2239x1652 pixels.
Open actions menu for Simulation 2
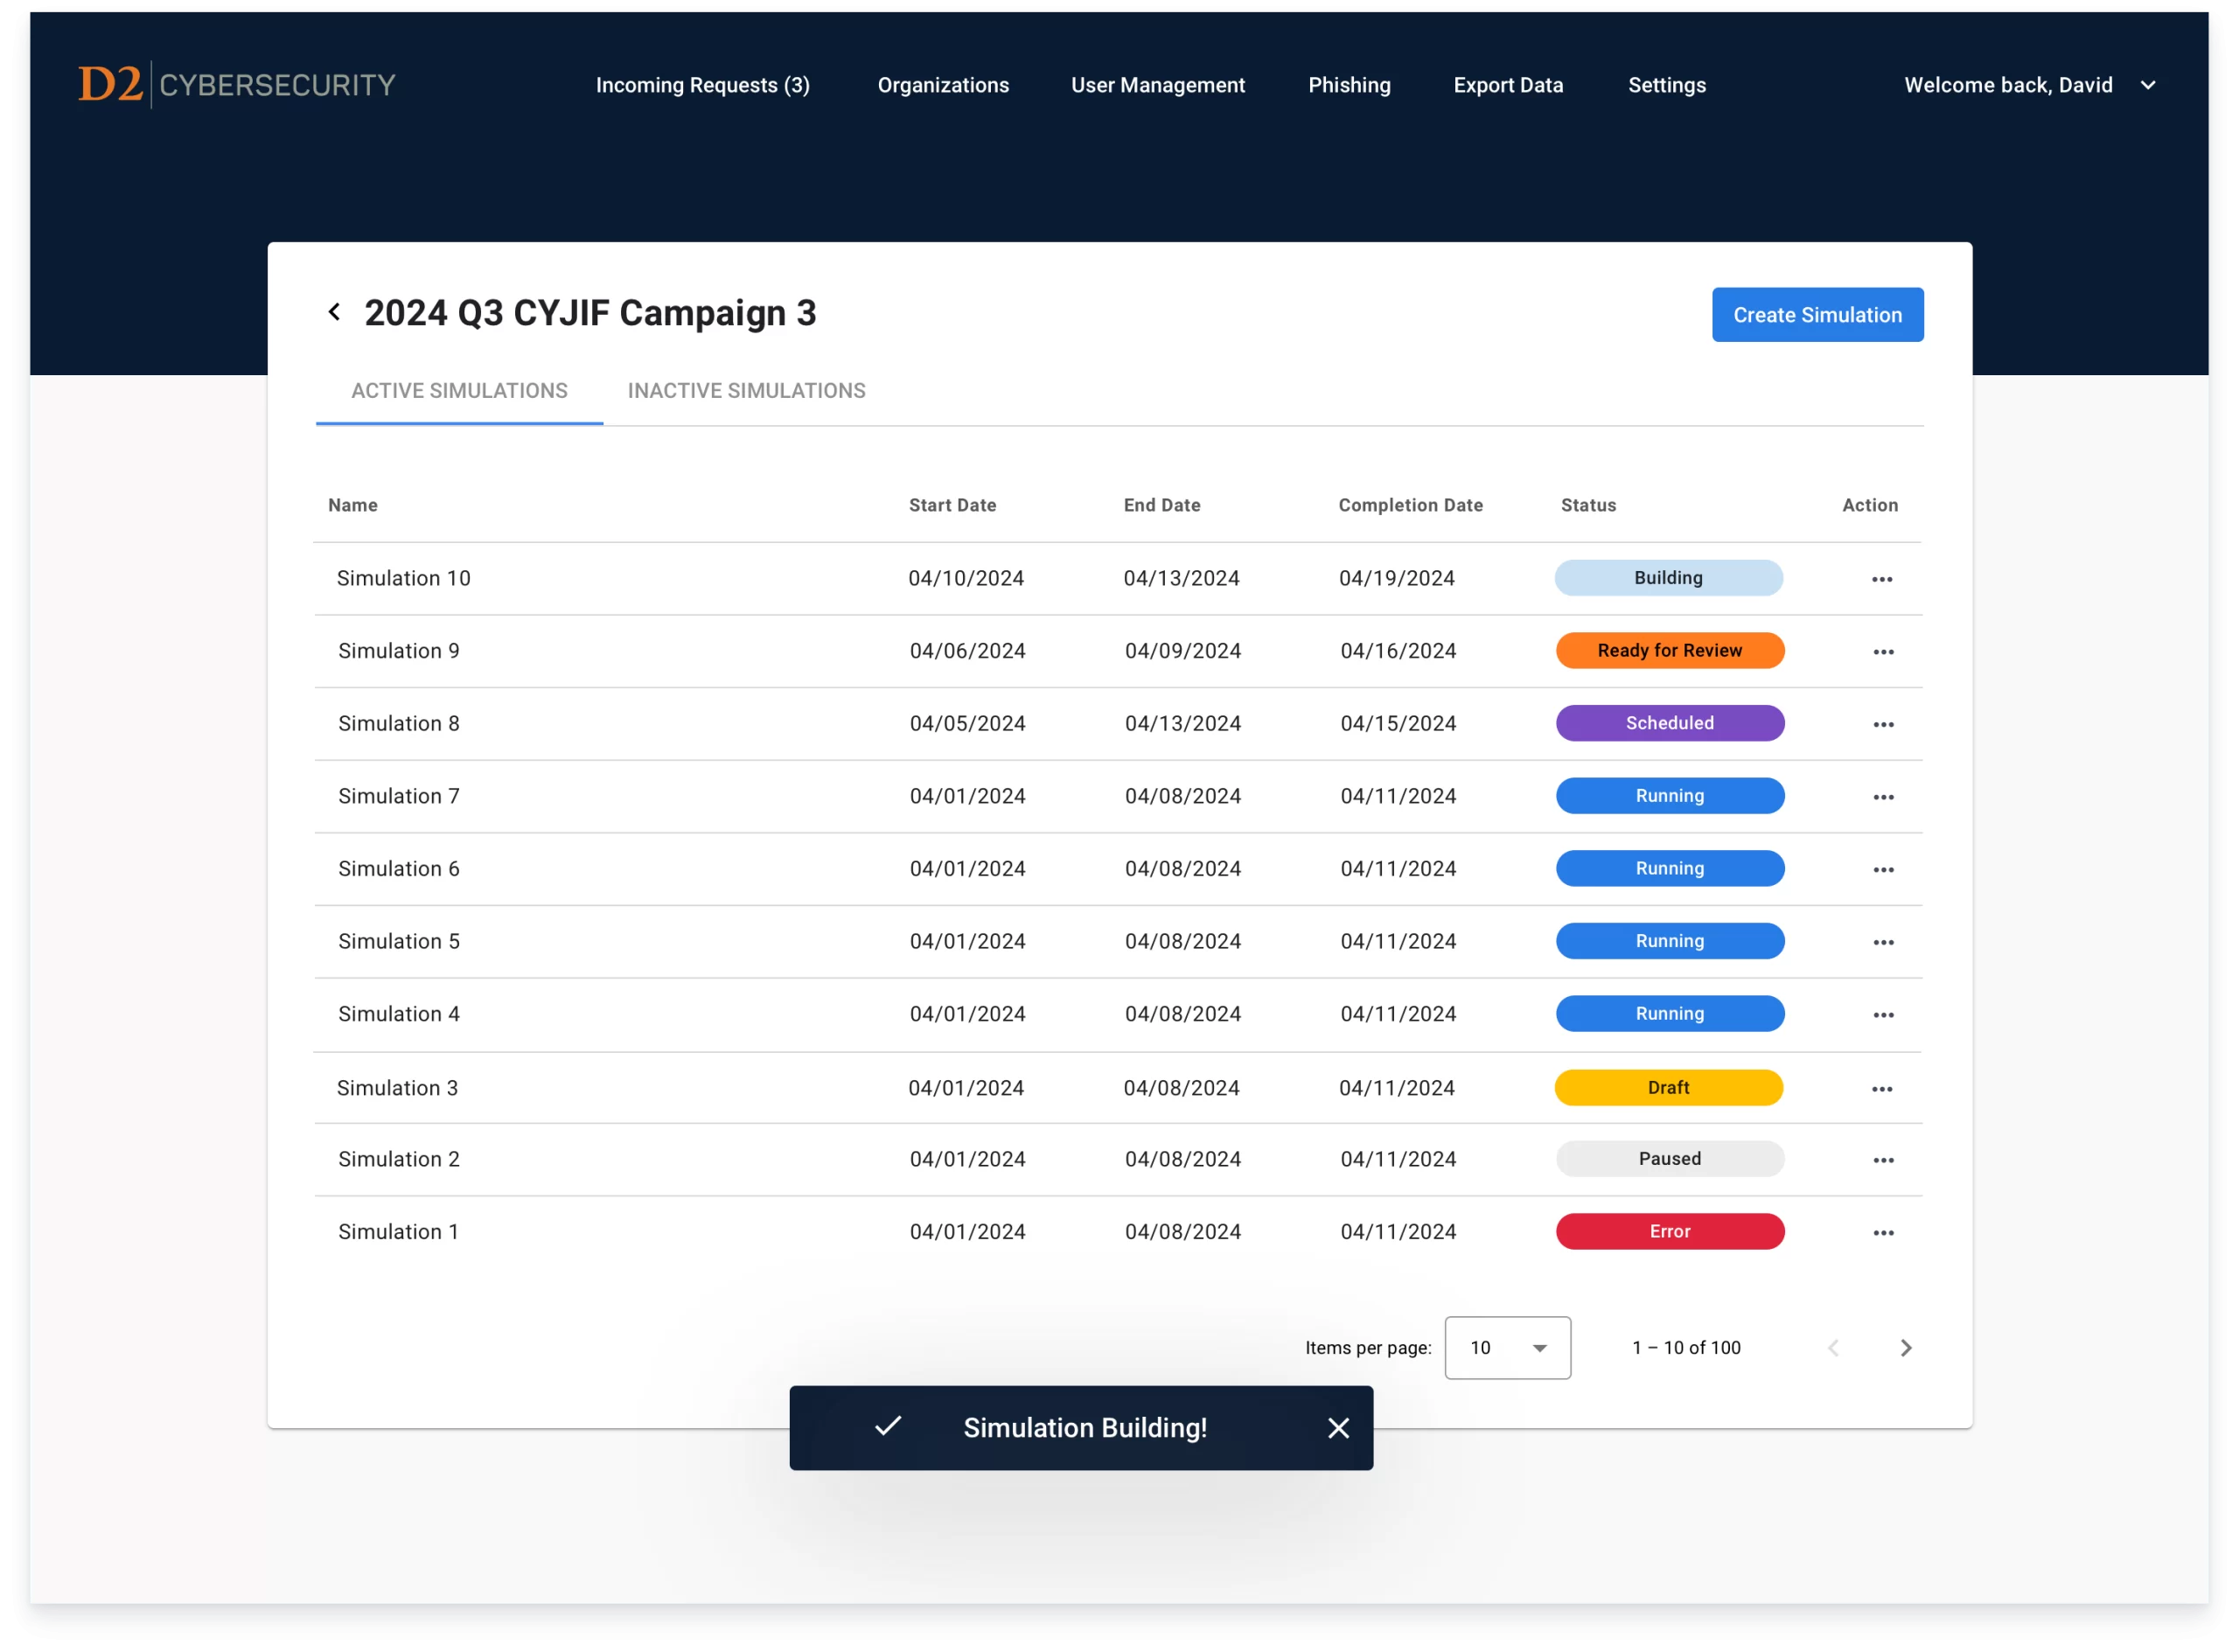click(x=1883, y=1160)
